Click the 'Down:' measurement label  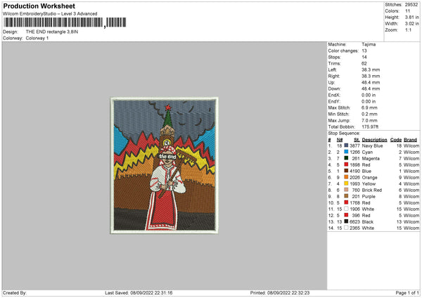(x=334, y=89)
